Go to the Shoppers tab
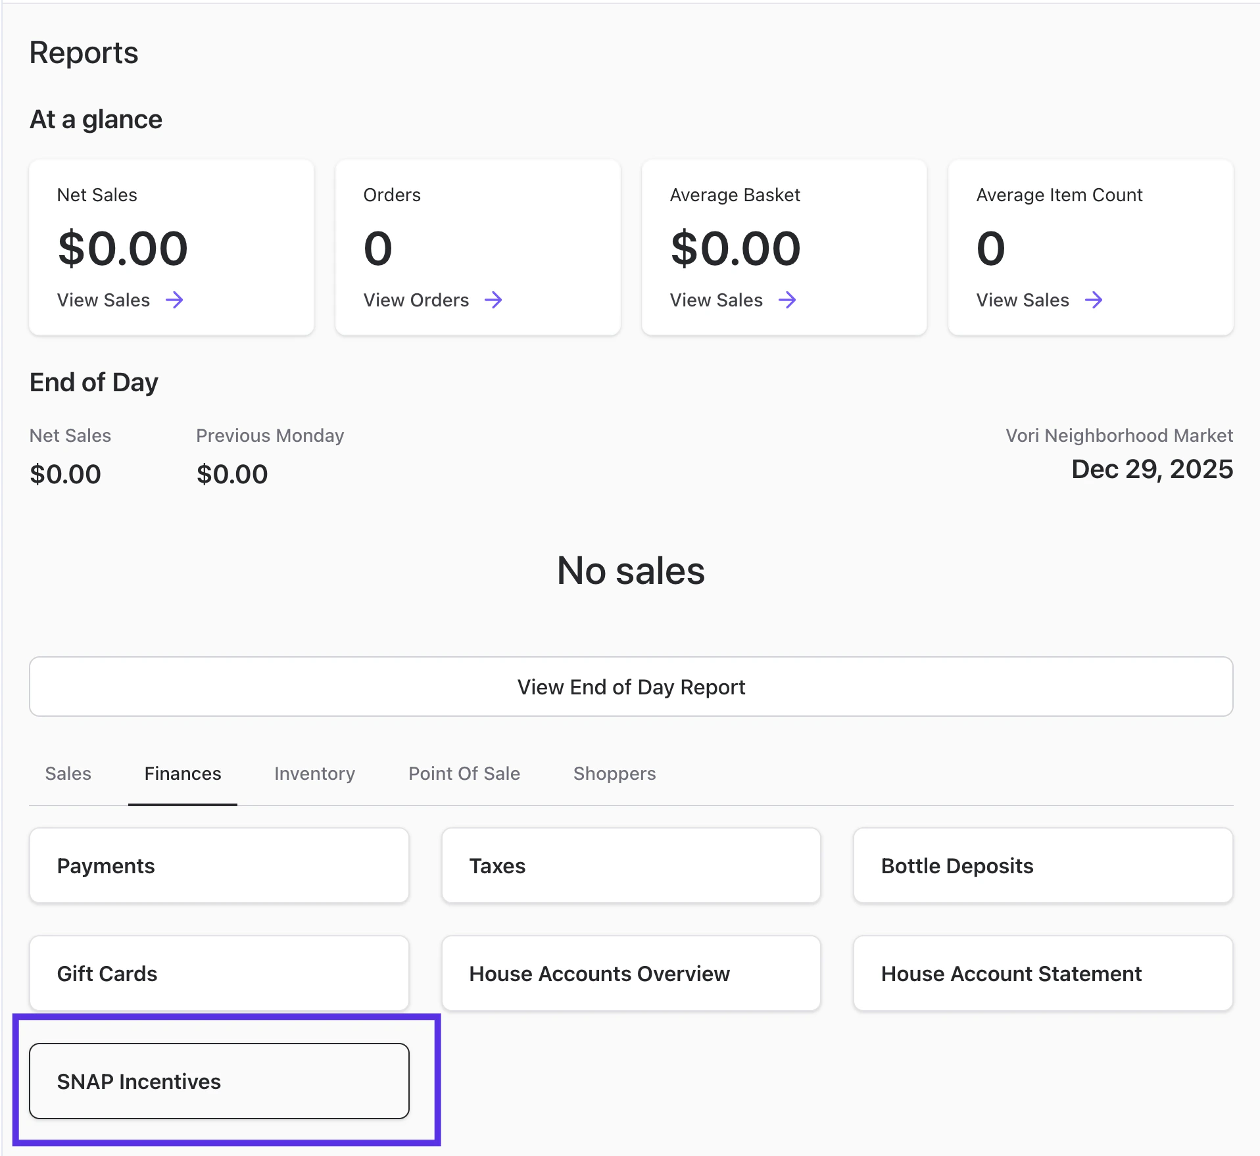Image resolution: width=1260 pixels, height=1156 pixels. pos(614,773)
